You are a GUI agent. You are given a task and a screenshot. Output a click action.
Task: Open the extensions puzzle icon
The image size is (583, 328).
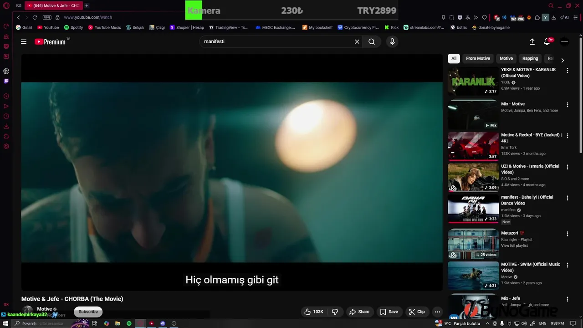pyautogui.click(x=537, y=17)
